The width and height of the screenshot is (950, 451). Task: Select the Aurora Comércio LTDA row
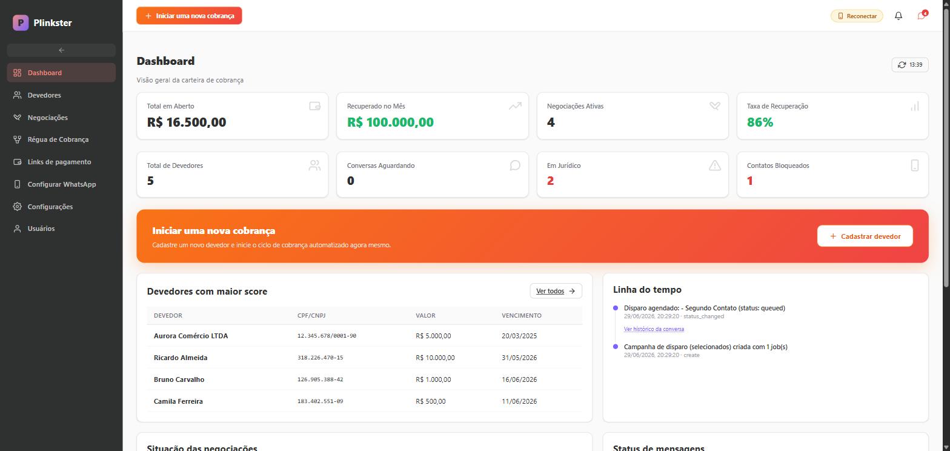click(364, 336)
